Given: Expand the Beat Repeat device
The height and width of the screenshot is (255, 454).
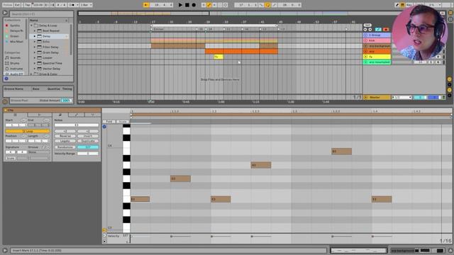Looking at the screenshot, I should (35, 30).
